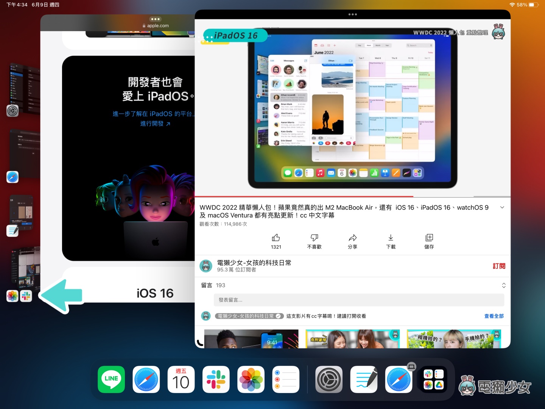Follow the 進行開發 link on the Apple page
This screenshot has width=545, height=409.
[x=155, y=124]
